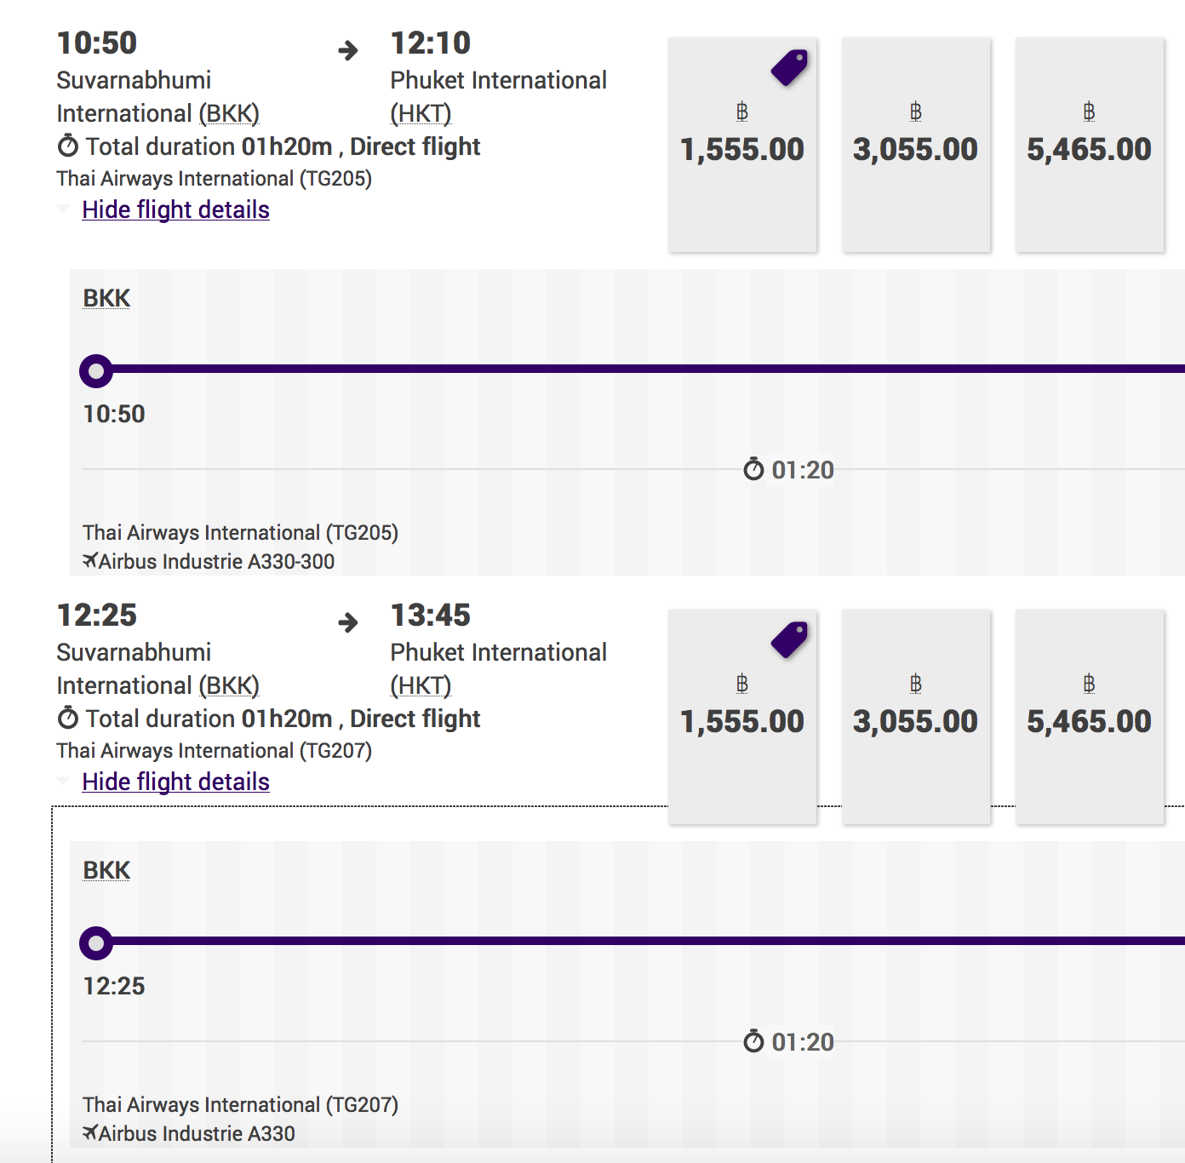Pick the 5,465.00 baht fare for TG207
Viewport: 1185px width, 1163px height.
(1090, 717)
